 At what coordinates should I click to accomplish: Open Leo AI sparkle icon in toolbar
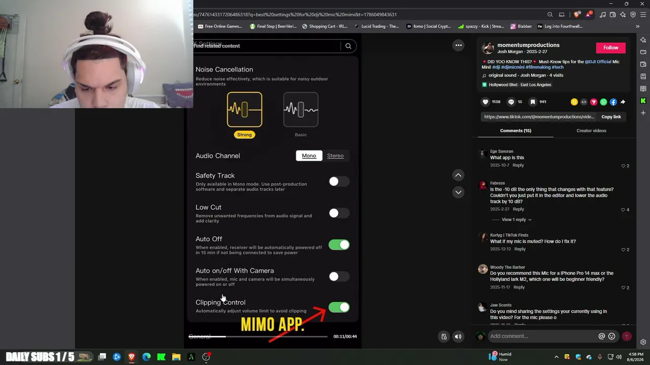point(623,15)
